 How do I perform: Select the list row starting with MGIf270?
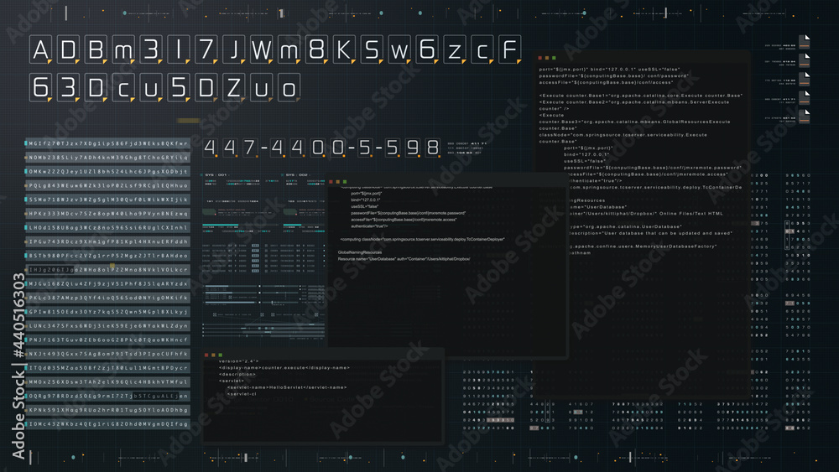107,143
